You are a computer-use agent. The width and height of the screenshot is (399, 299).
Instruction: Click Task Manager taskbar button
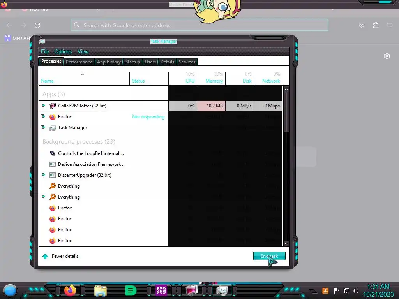point(222,290)
